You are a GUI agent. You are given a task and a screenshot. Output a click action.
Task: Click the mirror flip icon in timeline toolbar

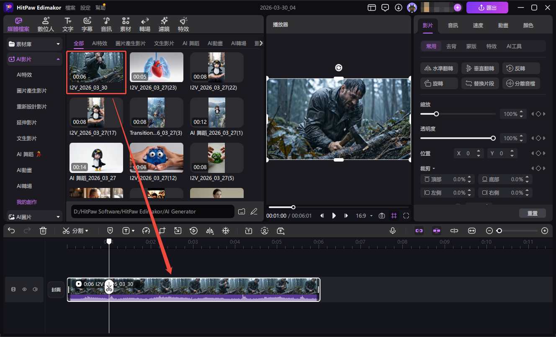click(x=210, y=231)
